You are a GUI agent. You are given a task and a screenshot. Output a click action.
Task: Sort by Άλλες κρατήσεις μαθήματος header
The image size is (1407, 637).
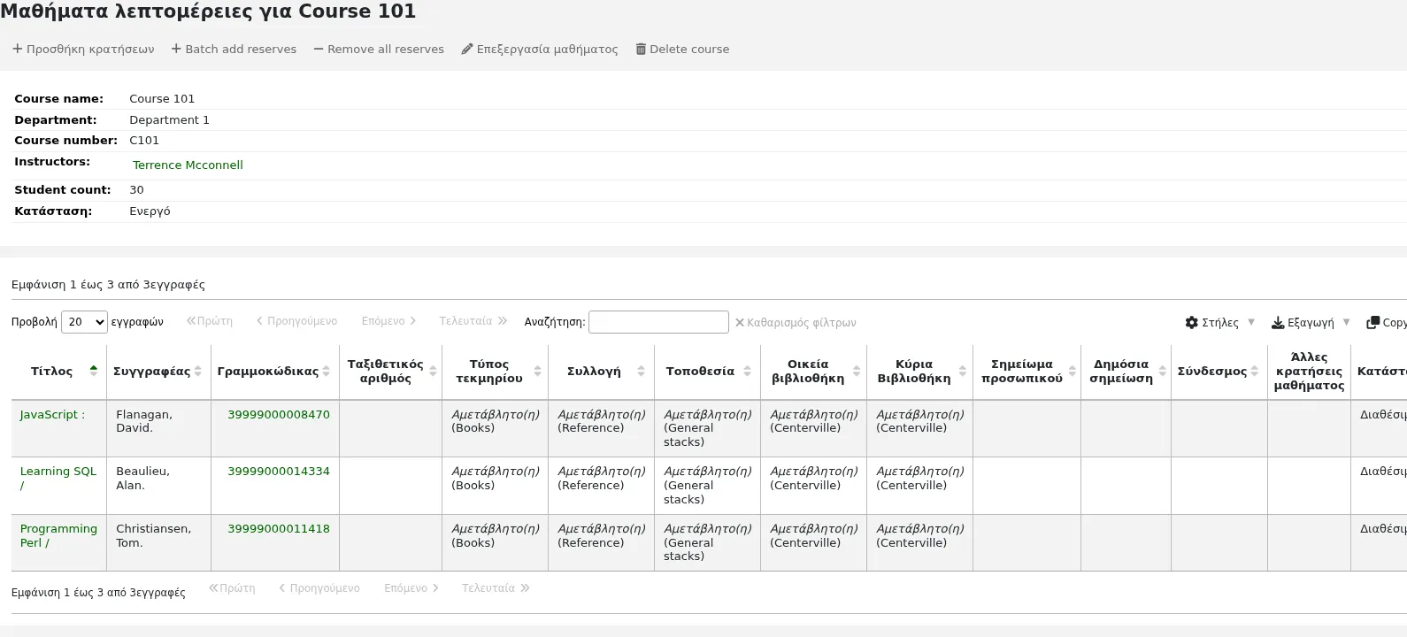click(1309, 371)
